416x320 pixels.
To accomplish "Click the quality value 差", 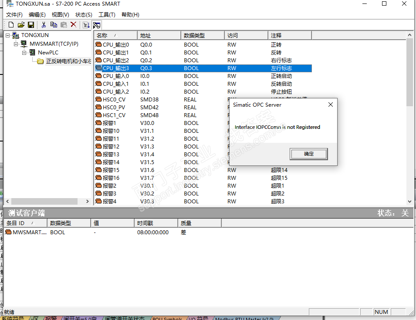I will pyautogui.click(x=183, y=232).
